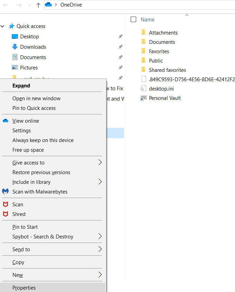
Task: Click the Malwarebytes icon in context menu
Action: coord(6,191)
